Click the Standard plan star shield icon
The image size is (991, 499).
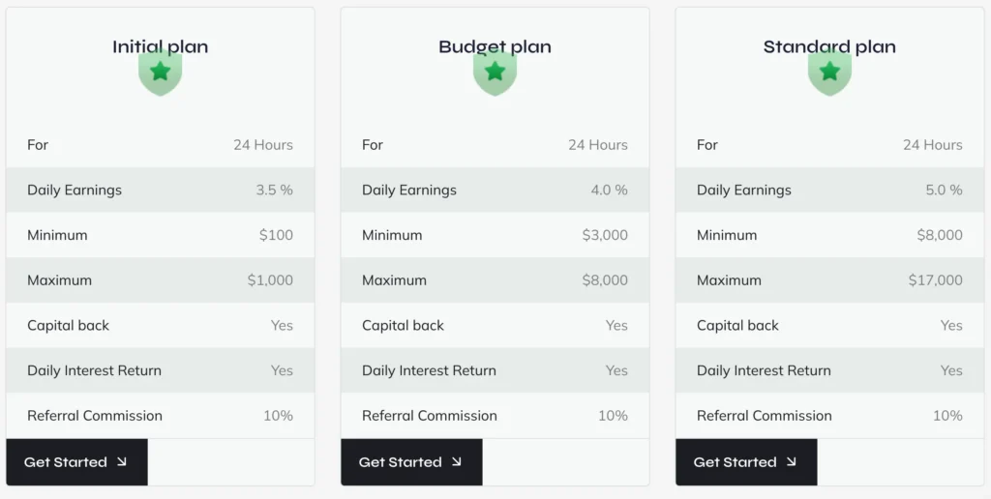point(829,74)
